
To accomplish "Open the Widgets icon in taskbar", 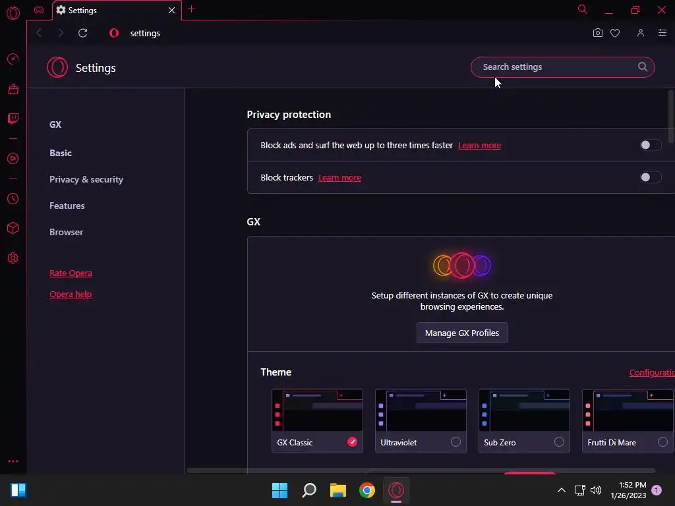I will pos(18,490).
